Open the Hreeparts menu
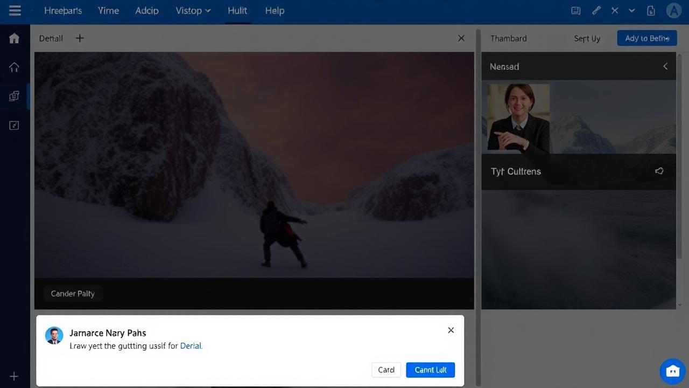Viewport: 689px width, 388px height. (63, 11)
